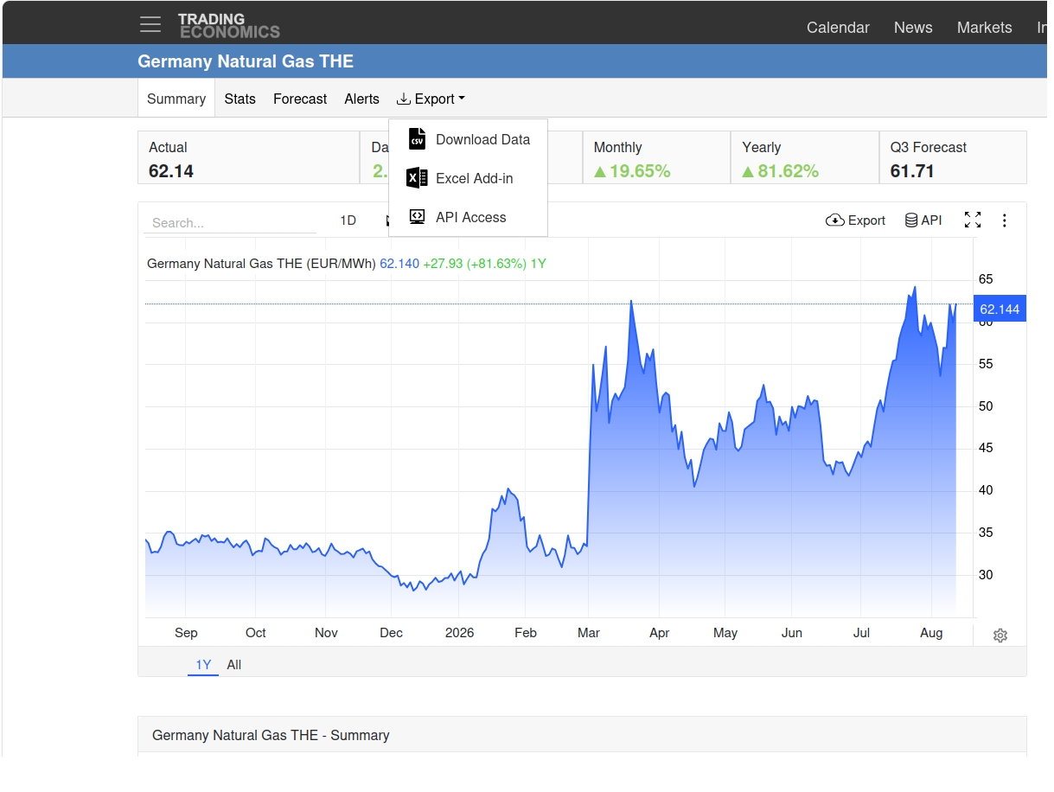
Task: Select the 1D interval option
Action: pyautogui.click(x=348, y=220)
